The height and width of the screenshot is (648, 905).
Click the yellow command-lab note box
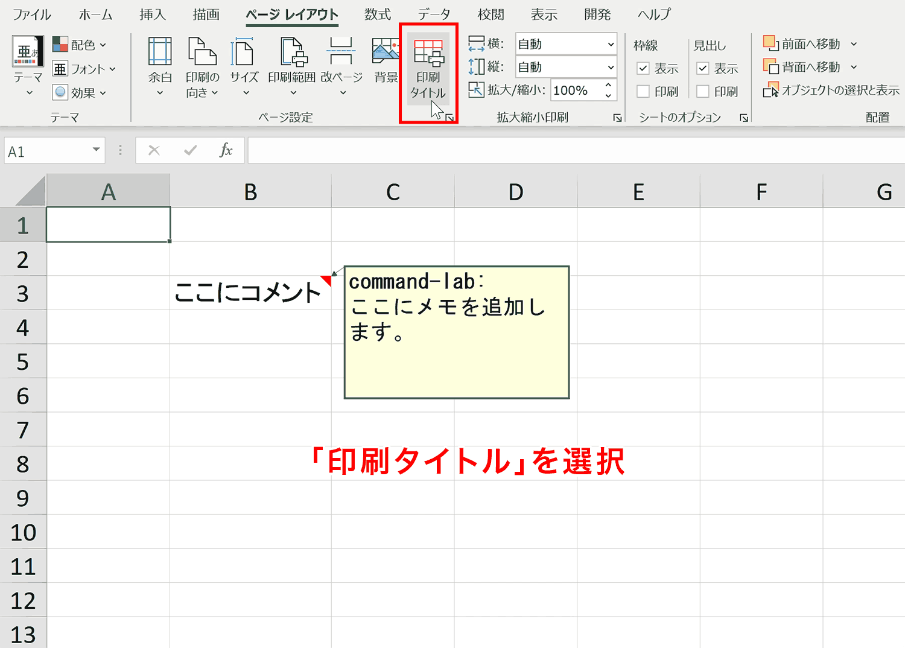457,332
